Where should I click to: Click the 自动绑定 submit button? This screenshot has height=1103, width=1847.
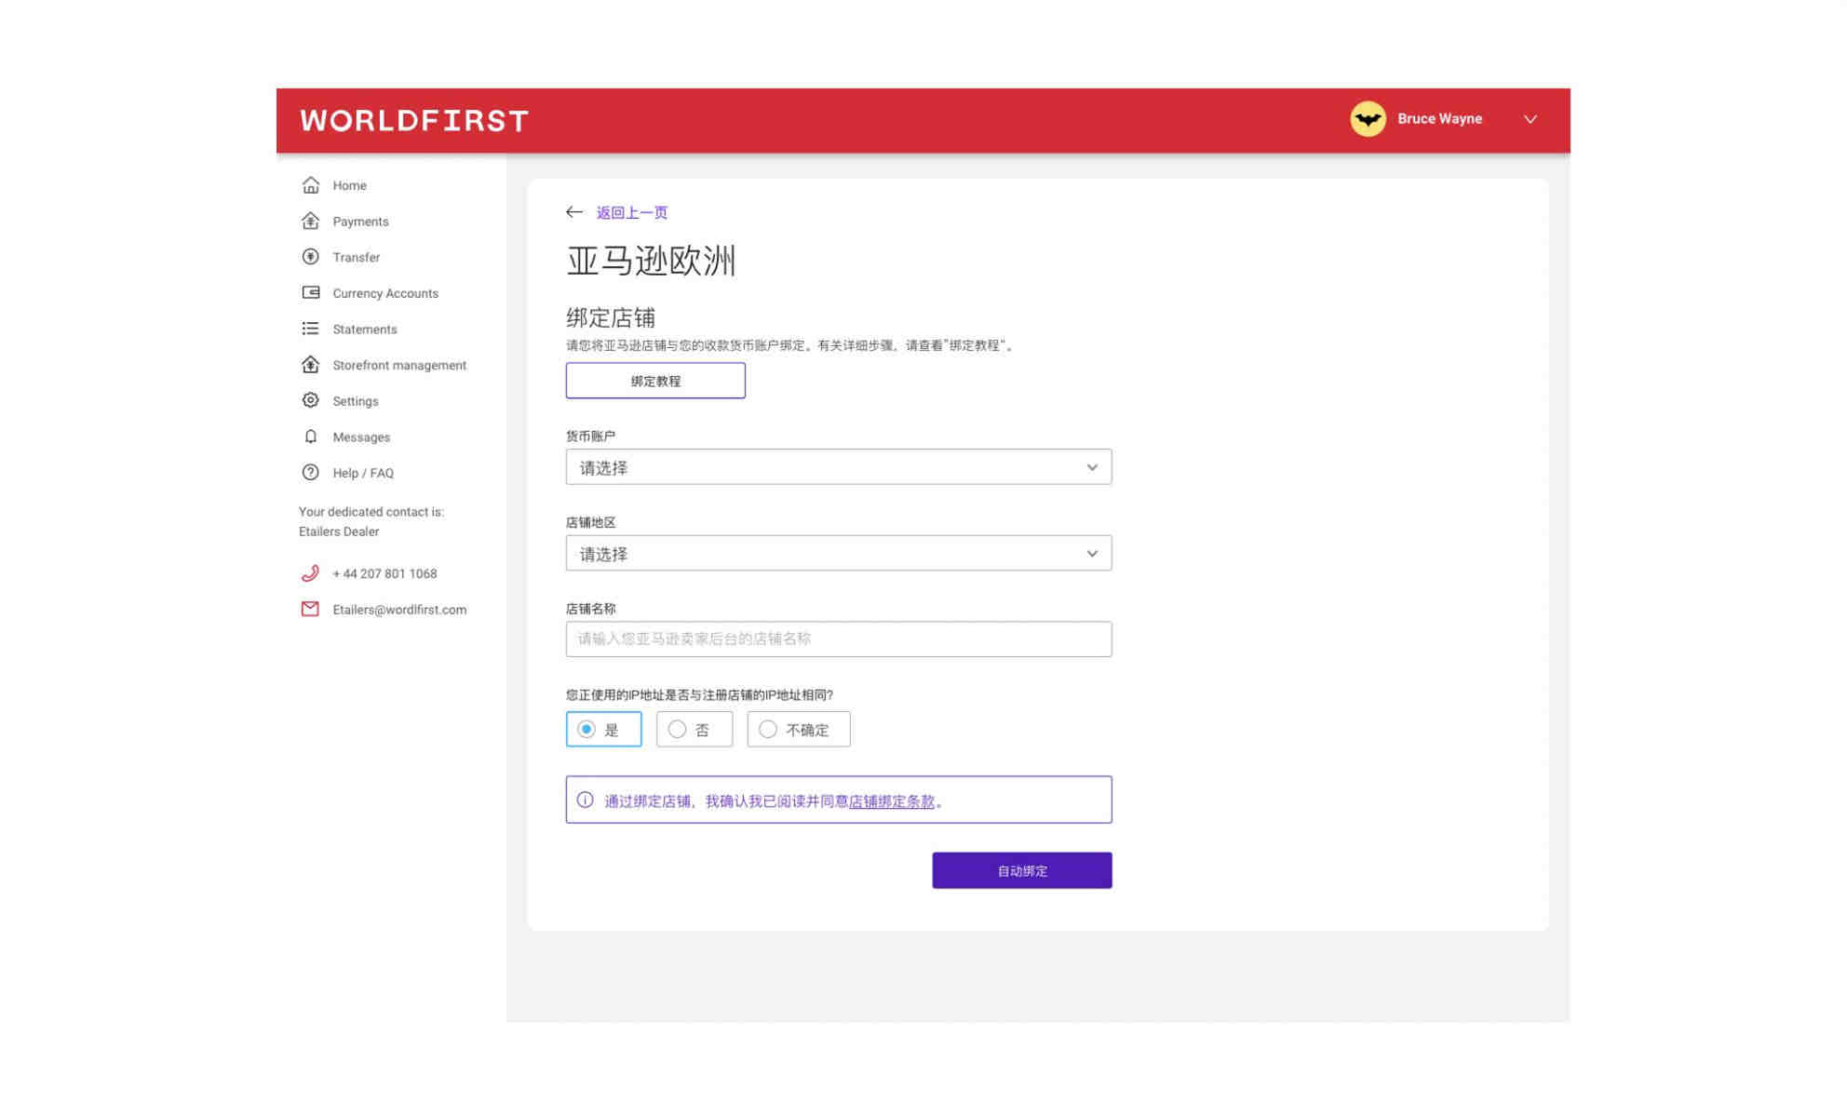(1022, 870)
